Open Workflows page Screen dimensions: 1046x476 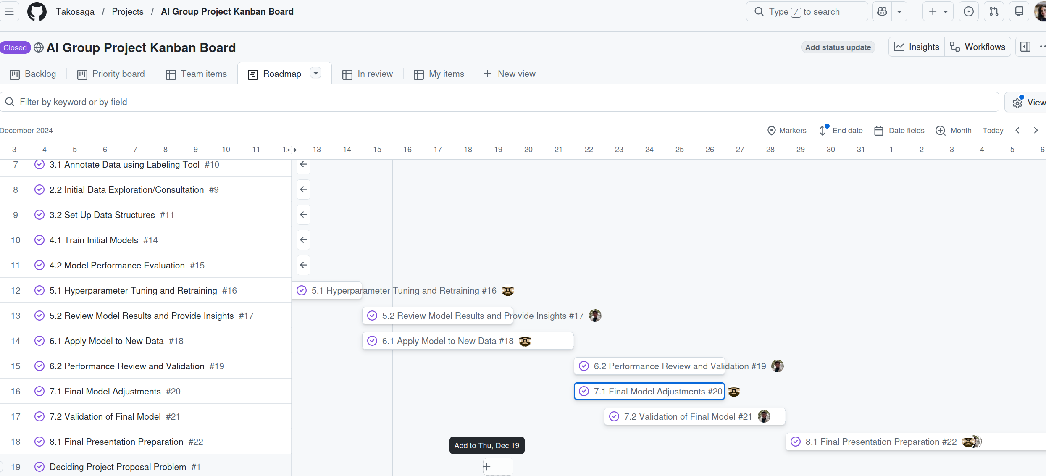(x=978, y=47)
